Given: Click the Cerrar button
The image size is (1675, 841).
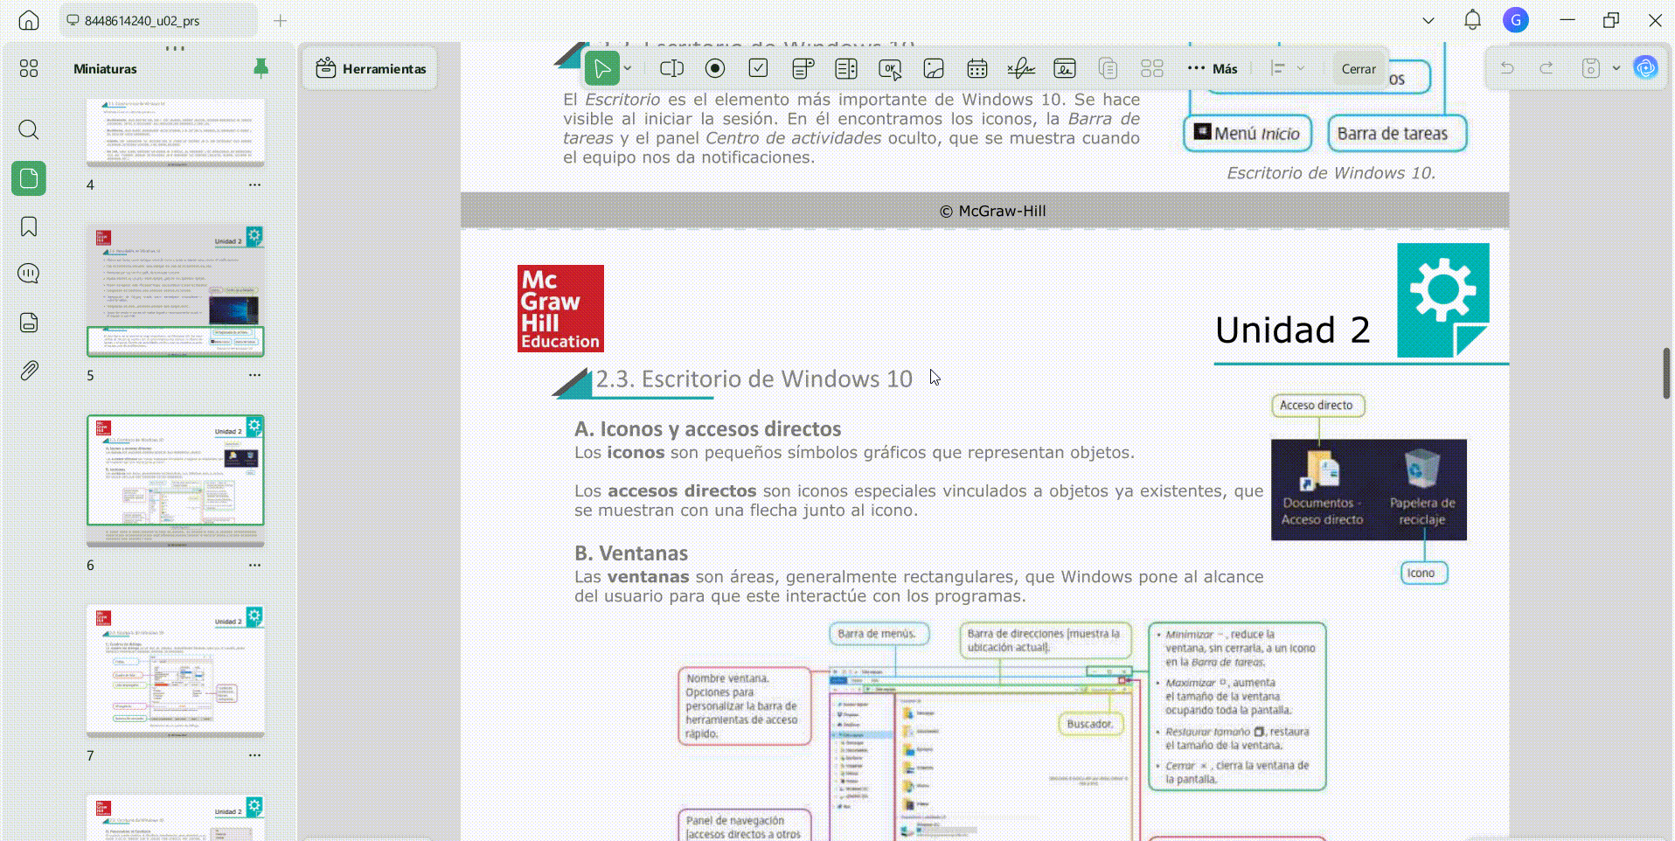Looking at the screenshot, I should pyautogui.click(x=1359, y=69).
